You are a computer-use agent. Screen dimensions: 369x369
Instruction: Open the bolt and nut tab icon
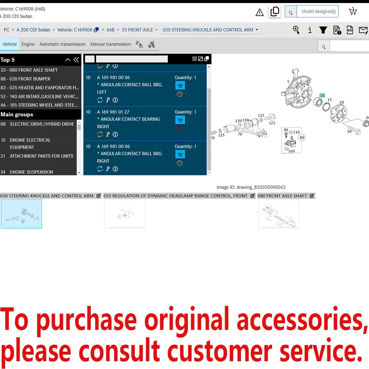(x=151, y=44)
